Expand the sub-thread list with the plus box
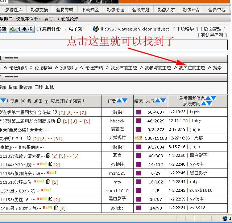Viewport: 232px width, 223px height. point(46,101)
